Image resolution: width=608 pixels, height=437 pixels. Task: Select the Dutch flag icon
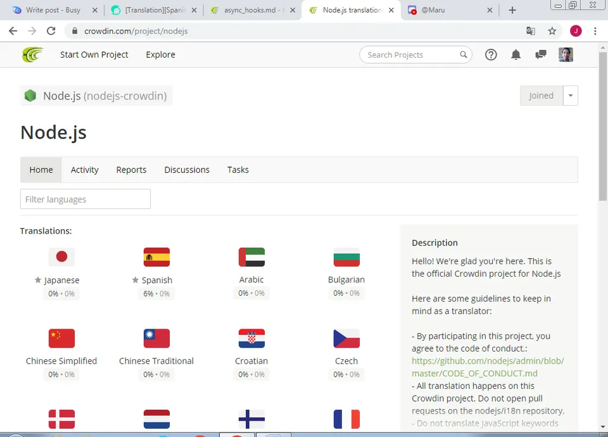pyautogui.click(x=156, y=419)
